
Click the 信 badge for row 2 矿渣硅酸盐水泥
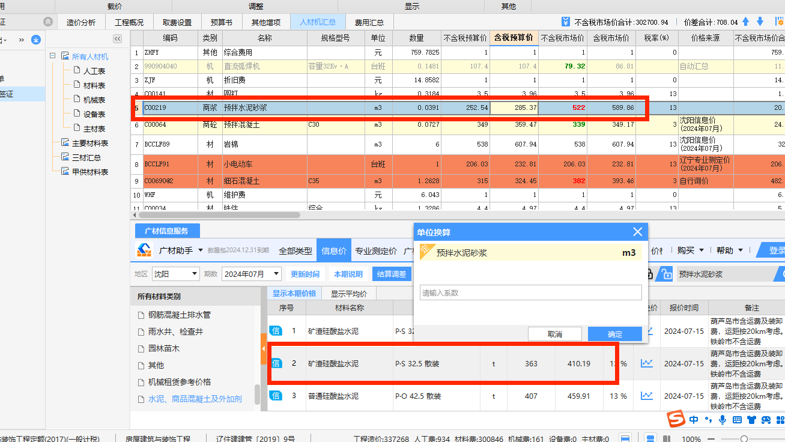276,363
